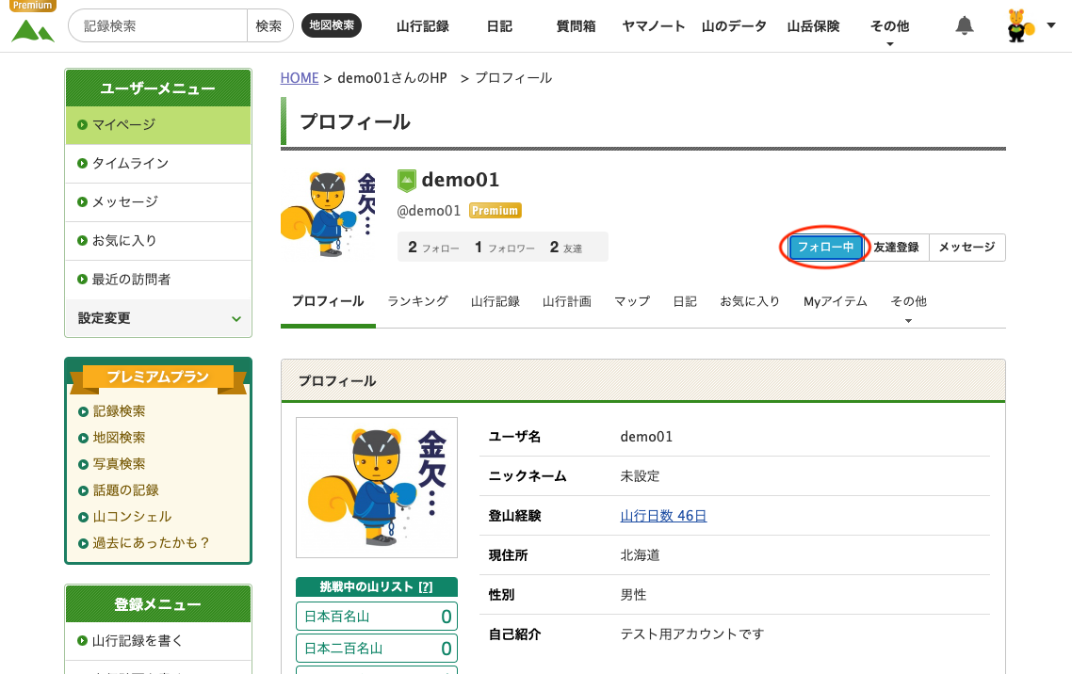The width and height of the screenshot is (1072, 674).
Task: Open 質問箱 in top navigation
Action: [576, 26]
